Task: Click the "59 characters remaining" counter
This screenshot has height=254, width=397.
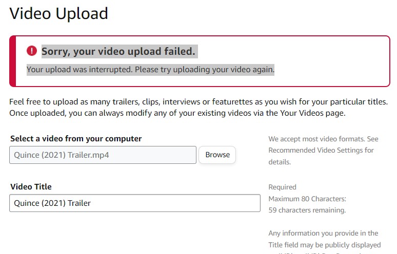Action: [x=307, y=209]
